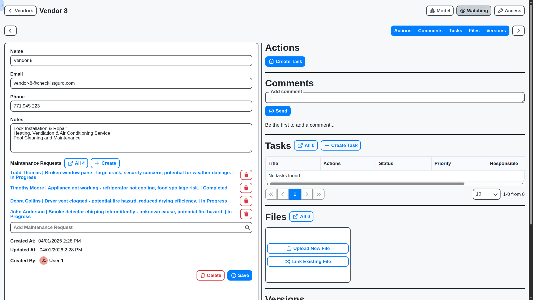Click search icon in Add Maintenance Request
The width and height of the screenshot is (533, 300).
click(x=247, y=228)
